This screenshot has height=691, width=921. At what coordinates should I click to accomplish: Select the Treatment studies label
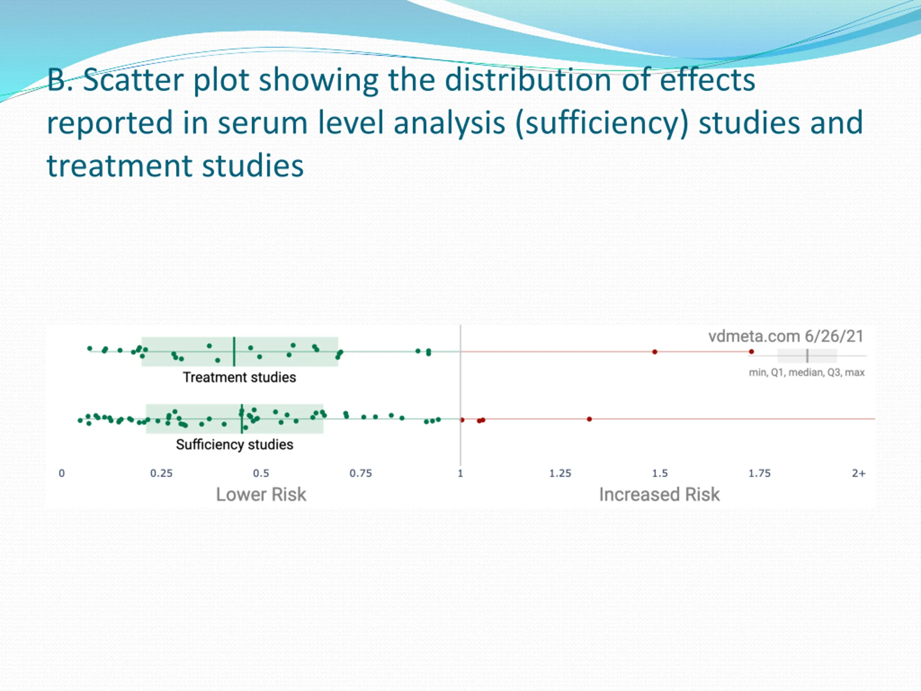[x=239, y=378]
